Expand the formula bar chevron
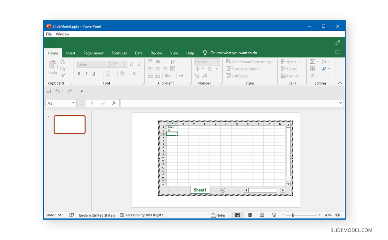Screen dimensions: 388x240 pos(340,103)
